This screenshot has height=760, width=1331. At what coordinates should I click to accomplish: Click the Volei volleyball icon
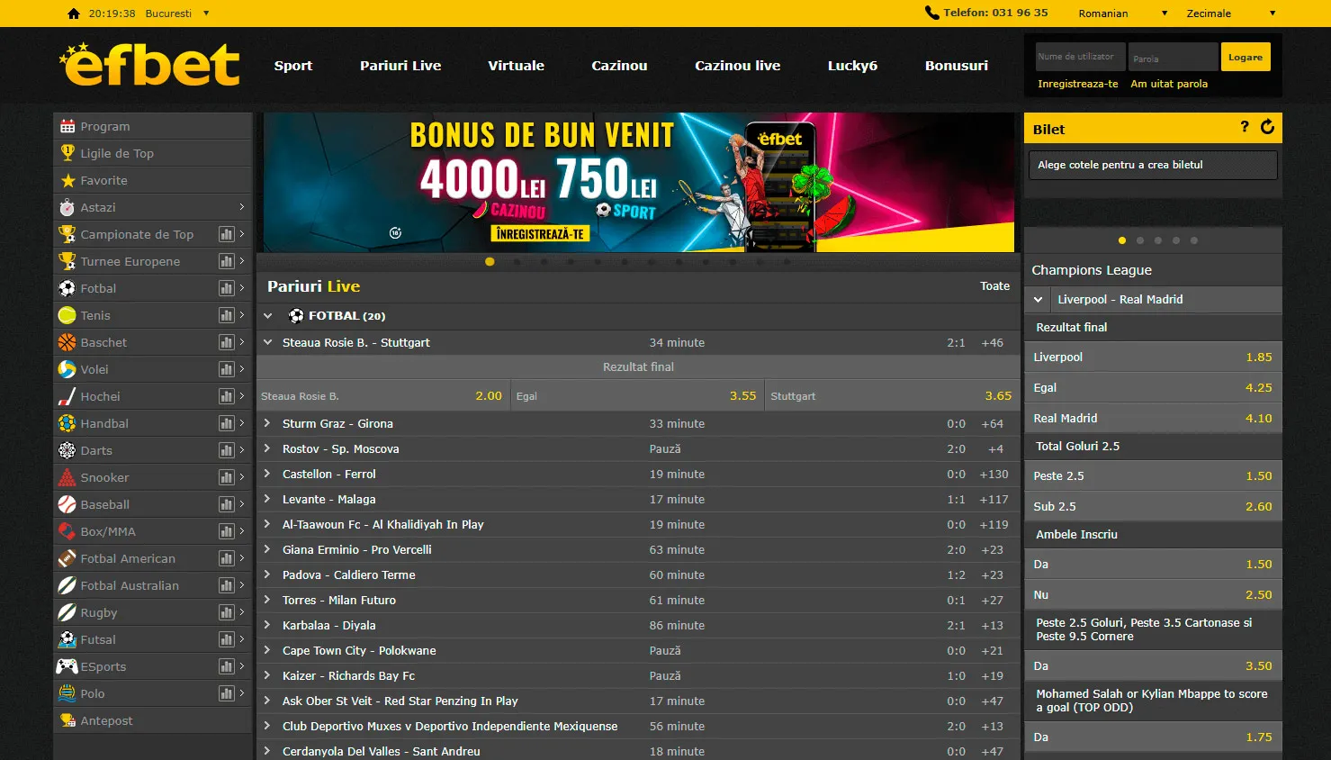tap(67, 369)
